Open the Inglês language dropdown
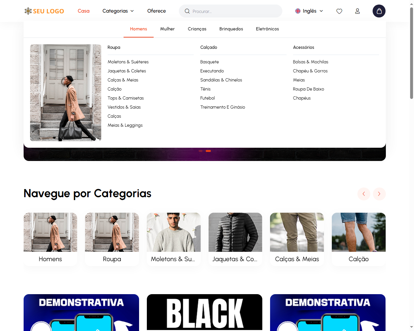 [310, 11]
